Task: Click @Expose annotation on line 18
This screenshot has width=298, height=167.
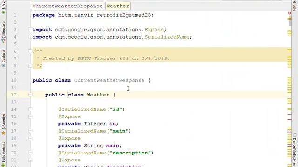Action: pyautogui.click(x=69, y=138)
